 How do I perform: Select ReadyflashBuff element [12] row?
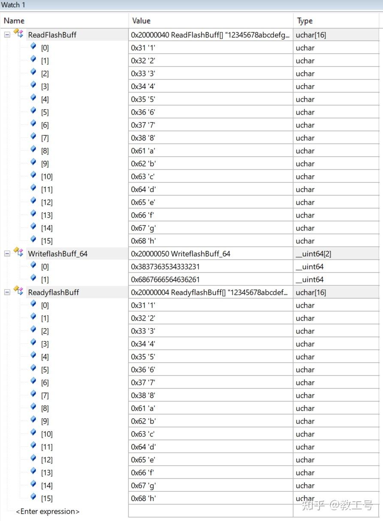[191, 460]
